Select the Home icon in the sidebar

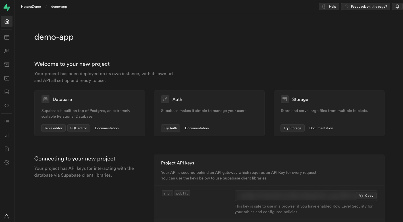(x=7, y=21)
